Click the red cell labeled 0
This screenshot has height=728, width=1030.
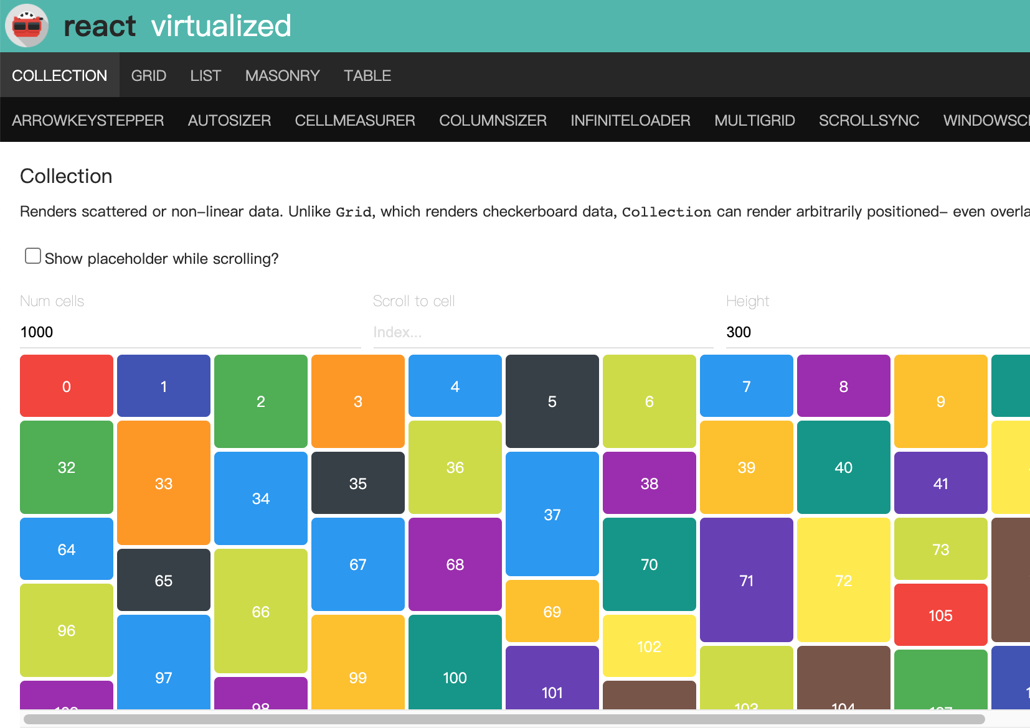coord(67,386)
